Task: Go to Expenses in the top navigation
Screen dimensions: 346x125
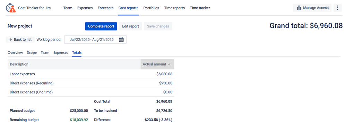Action: click(x=85, y=8)
